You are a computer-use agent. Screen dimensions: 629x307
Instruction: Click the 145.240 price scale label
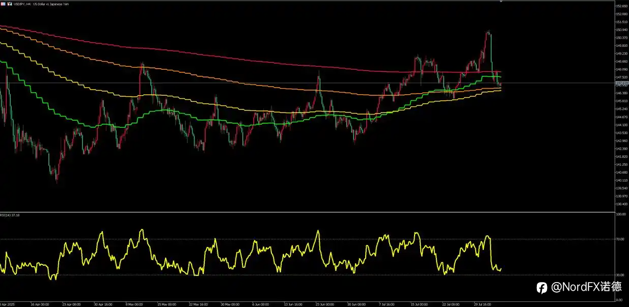click(621, 109)
